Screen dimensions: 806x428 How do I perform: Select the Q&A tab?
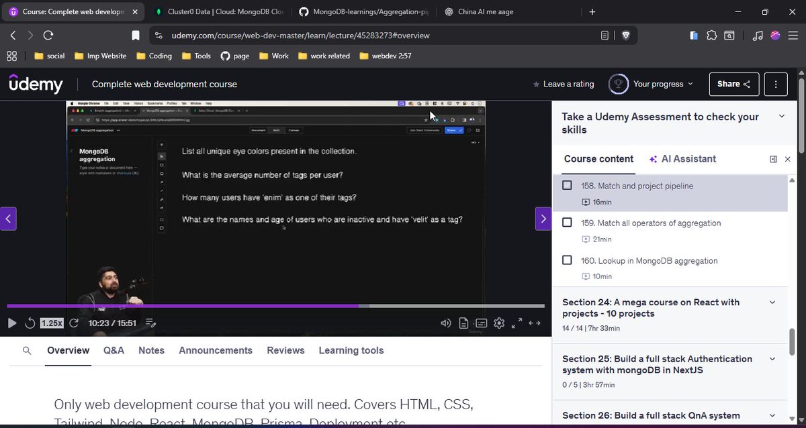pos(114,350)
